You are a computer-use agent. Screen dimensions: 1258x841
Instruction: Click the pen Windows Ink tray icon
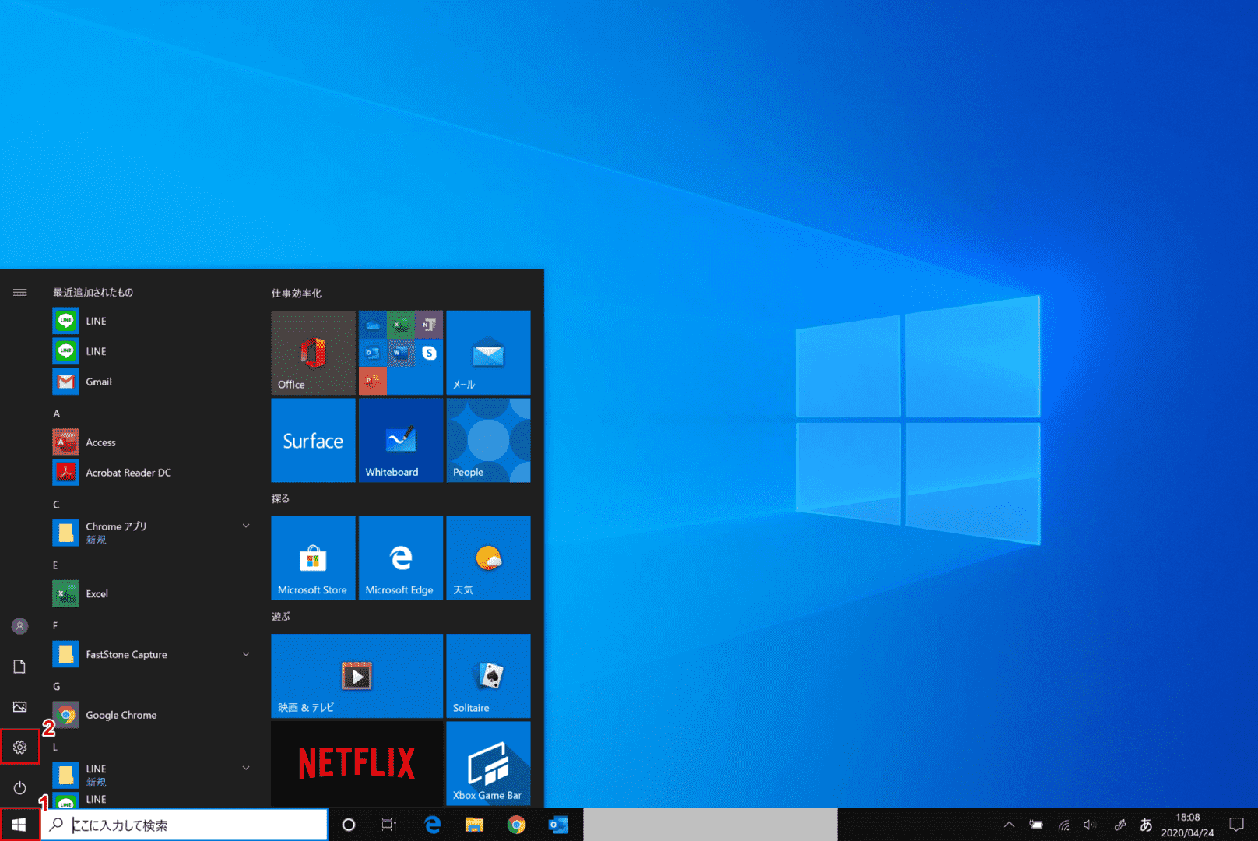(x=1119, y=825)
